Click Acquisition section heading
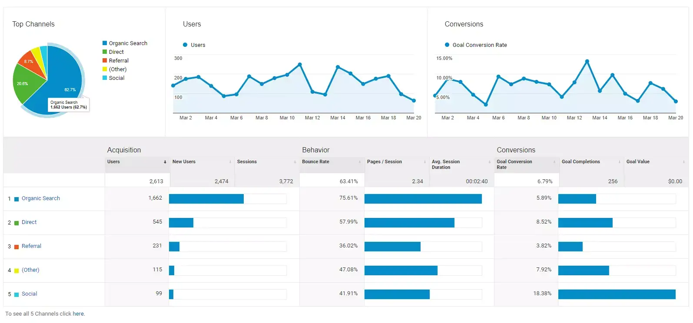 click(124, 150)
